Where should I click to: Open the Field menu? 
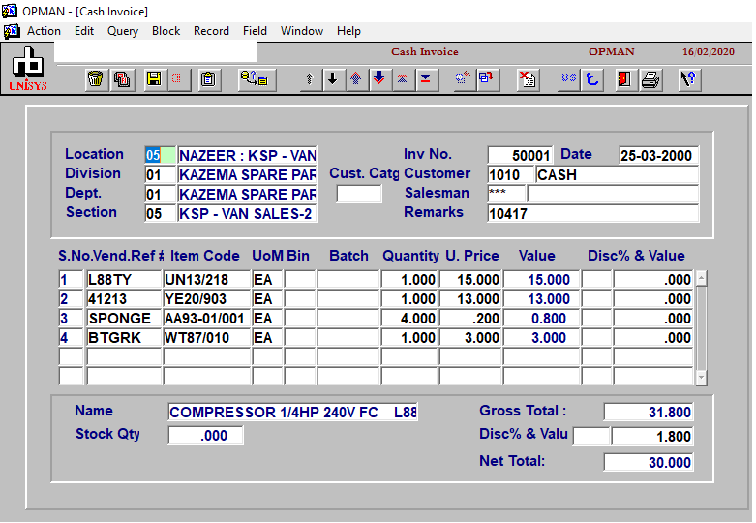pos(255,31)
